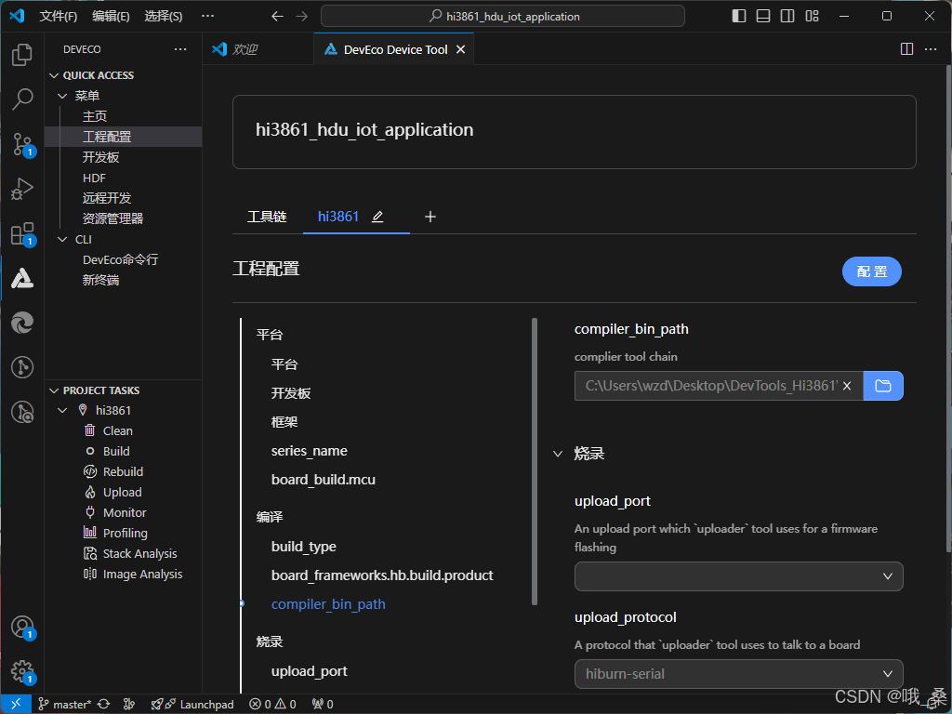Open HDF in the sidebar menu
Screen dimensions: 952x714
click(94, 178)
